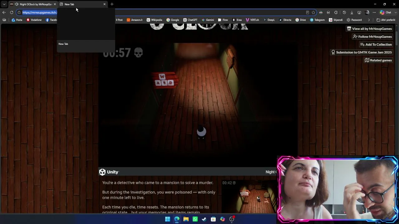Click Follow MrNoupGames
The height and width of the screenshot is (224, 399).
pyautogui.click(x=372, y=37)
